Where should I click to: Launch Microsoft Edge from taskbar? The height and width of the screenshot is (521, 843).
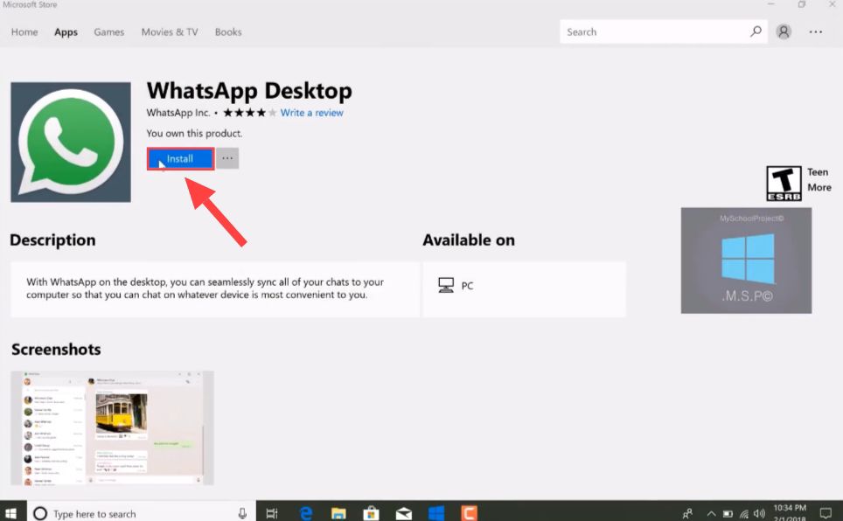click(x=306, y=513)
